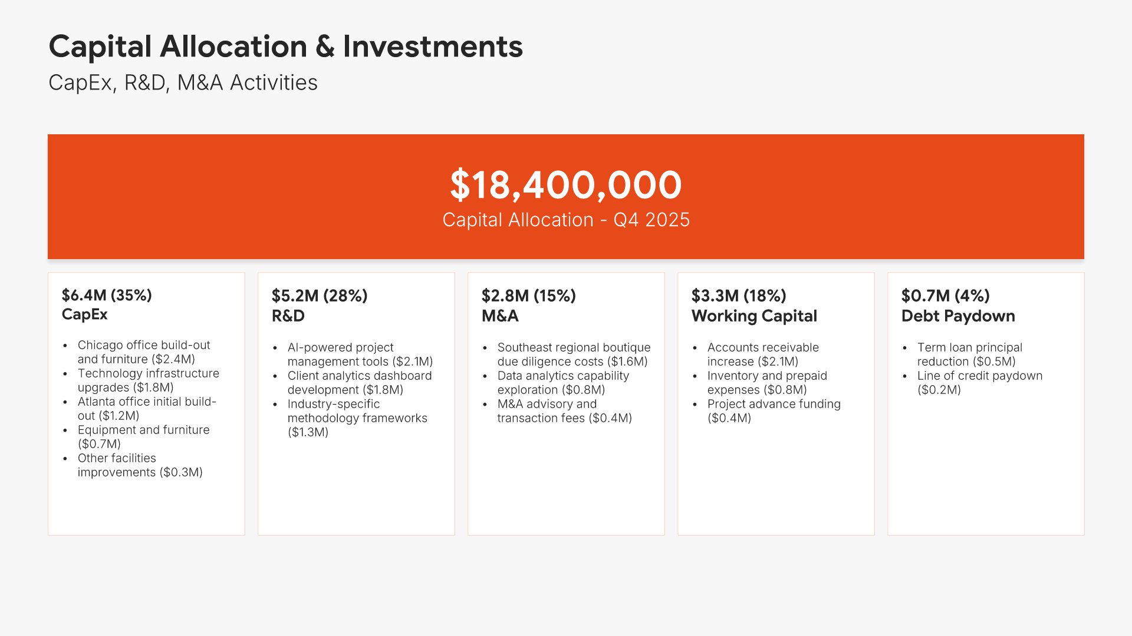
Task: Select the Line of credit paydown bullet
Action: pos(979,383)
